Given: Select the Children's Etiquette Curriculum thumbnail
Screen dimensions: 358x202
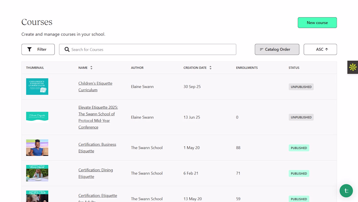Looking at the screenshot, I should coord(37,87).
